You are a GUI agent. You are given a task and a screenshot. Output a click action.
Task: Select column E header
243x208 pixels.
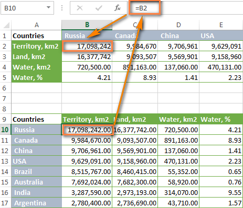(221, 25)
